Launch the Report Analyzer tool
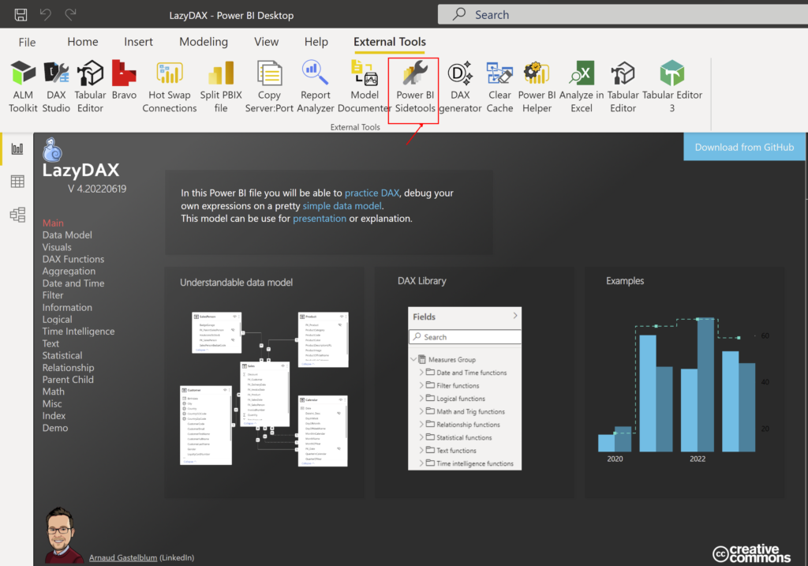This screenshot has height=566, width=808. point(315,83)
